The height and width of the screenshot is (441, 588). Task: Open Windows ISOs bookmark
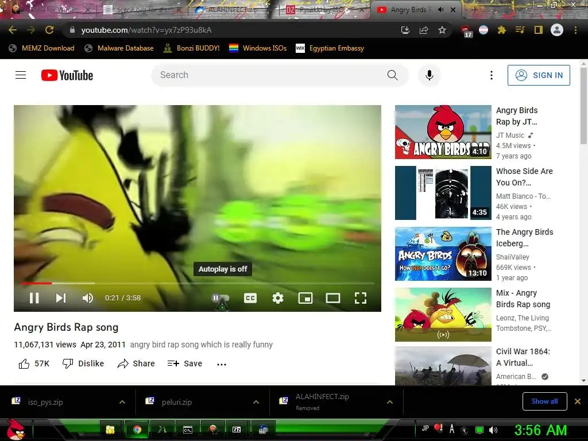click(x=258, y=48)
